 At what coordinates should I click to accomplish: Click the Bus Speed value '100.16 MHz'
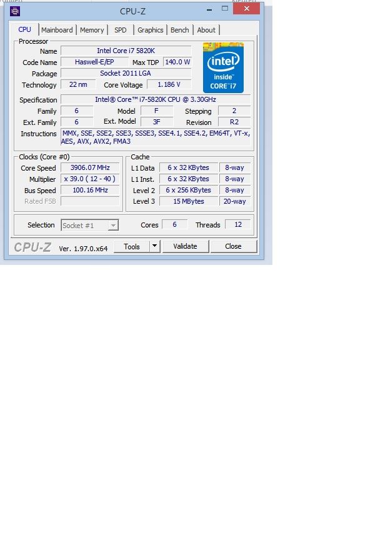point(90,190)
